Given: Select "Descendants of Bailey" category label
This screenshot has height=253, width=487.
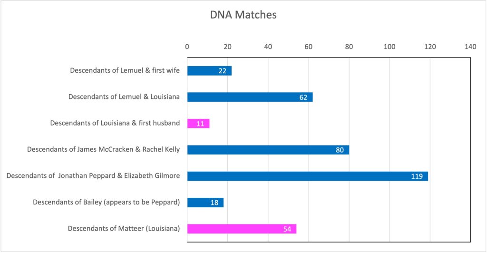Looking at the screenshot, I should pyautogui.click(x=106, y=203).
